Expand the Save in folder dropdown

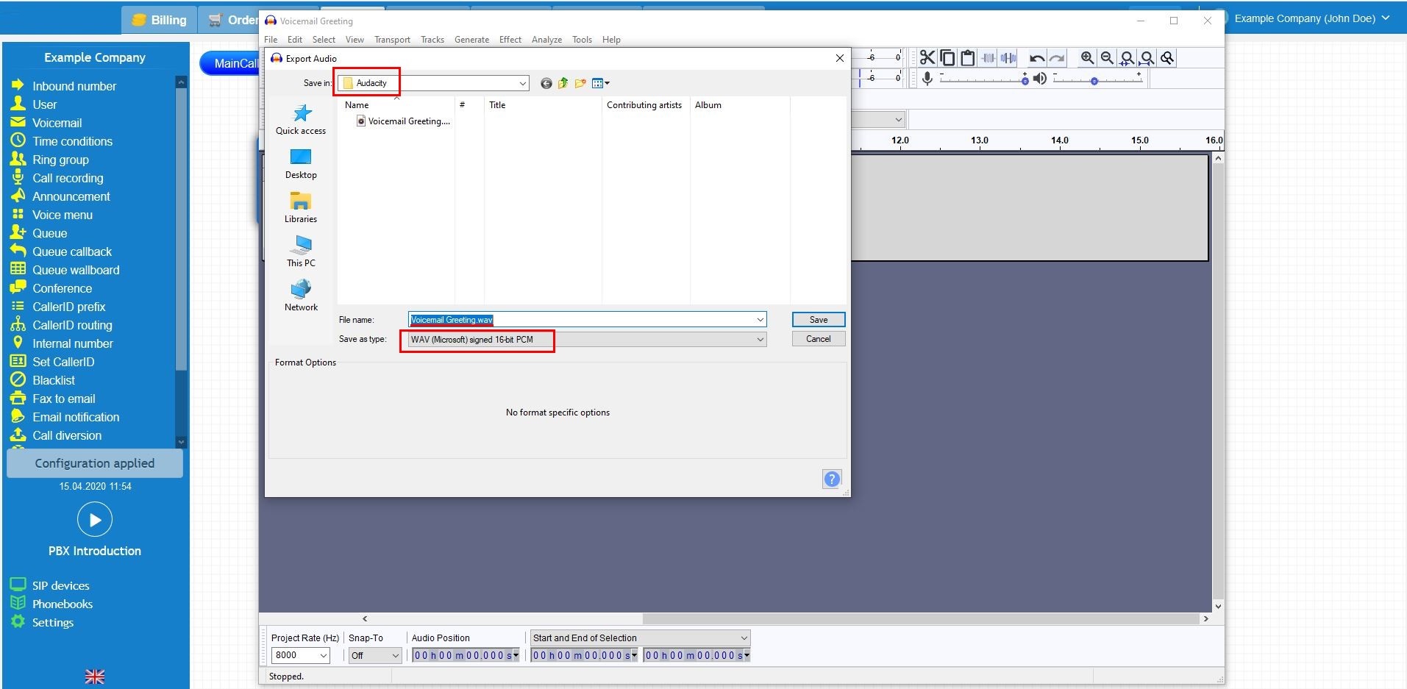click(x=522, y=83)
